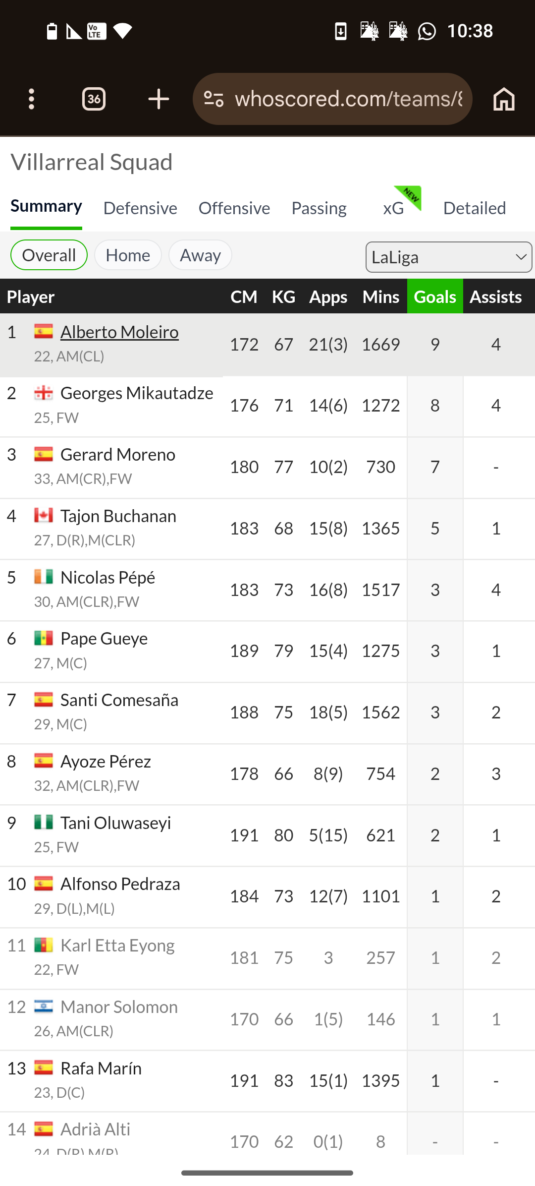Open the tab switcher showing 36 tabs
The height and width of the screenshot is (1186, 535).
pos(94,99)
